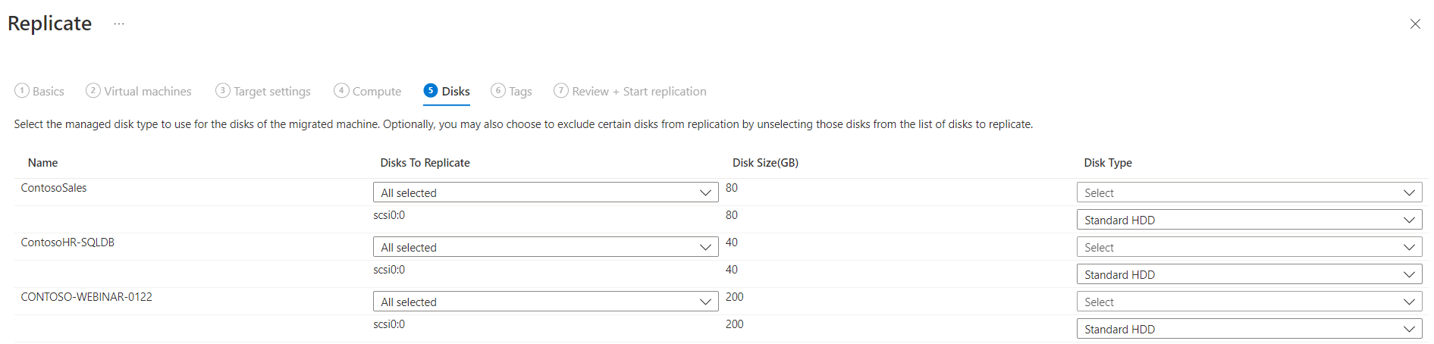
Task: Open the ellipsis more options menu
Action: pyautogui.click(x=119, y=23)
